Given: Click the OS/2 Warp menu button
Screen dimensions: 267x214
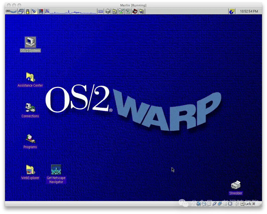Looking at the screenshot, I should click(11, 11).
